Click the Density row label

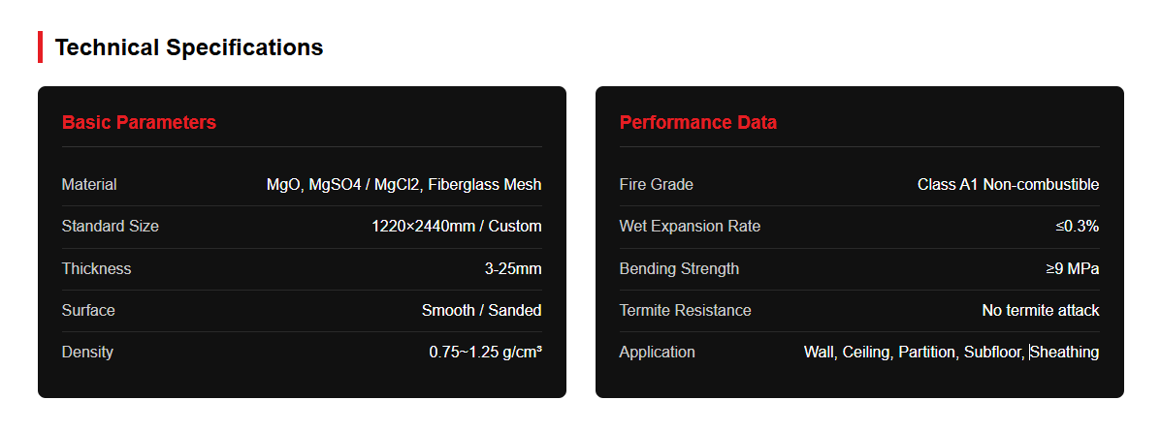[87, 352]
